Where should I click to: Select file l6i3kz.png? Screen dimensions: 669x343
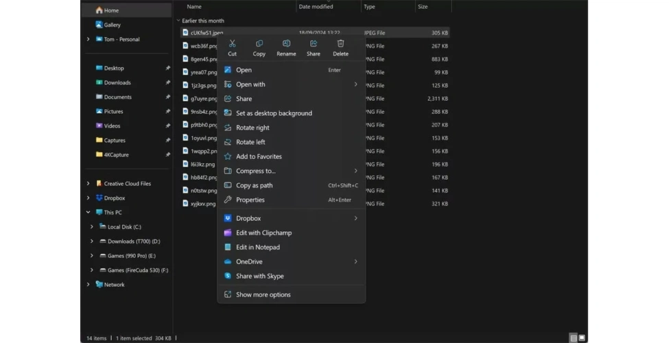tap(202, 164)
